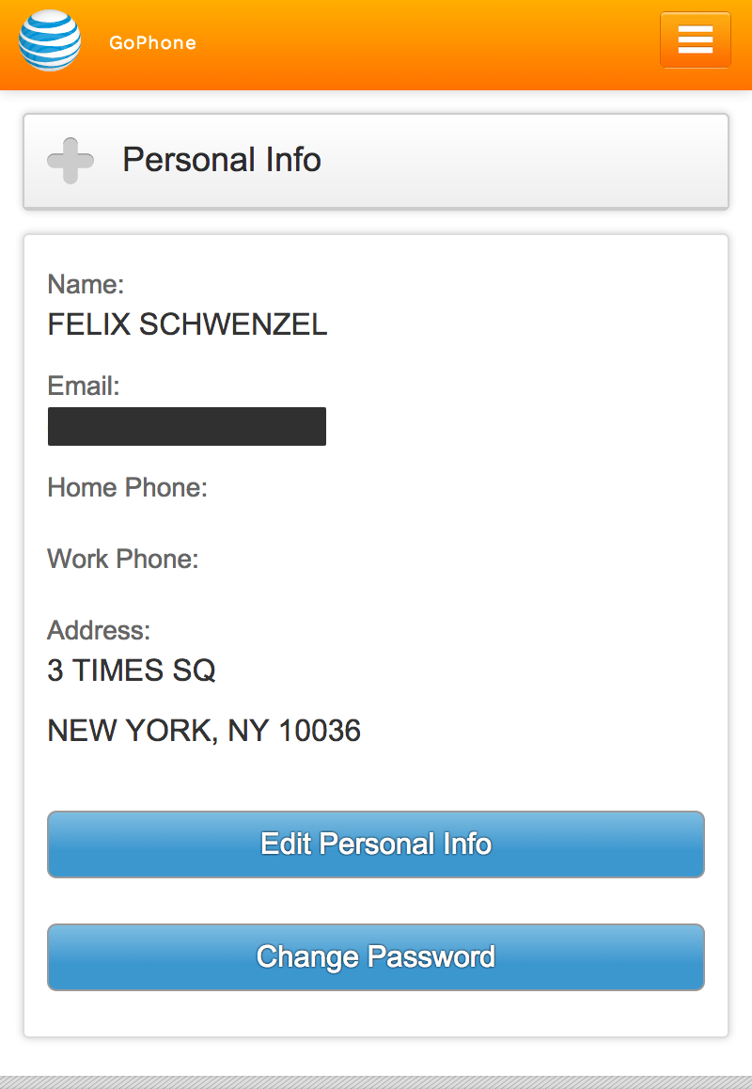This screenshot has width=752, height=1089.
Task: Click the AT&T globe logo
Action: click(x=49, y=41)
